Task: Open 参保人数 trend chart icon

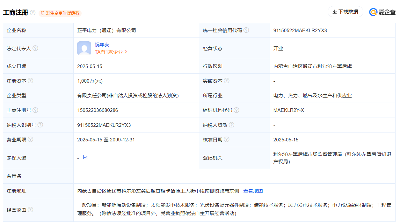Action: pos(85,157)
